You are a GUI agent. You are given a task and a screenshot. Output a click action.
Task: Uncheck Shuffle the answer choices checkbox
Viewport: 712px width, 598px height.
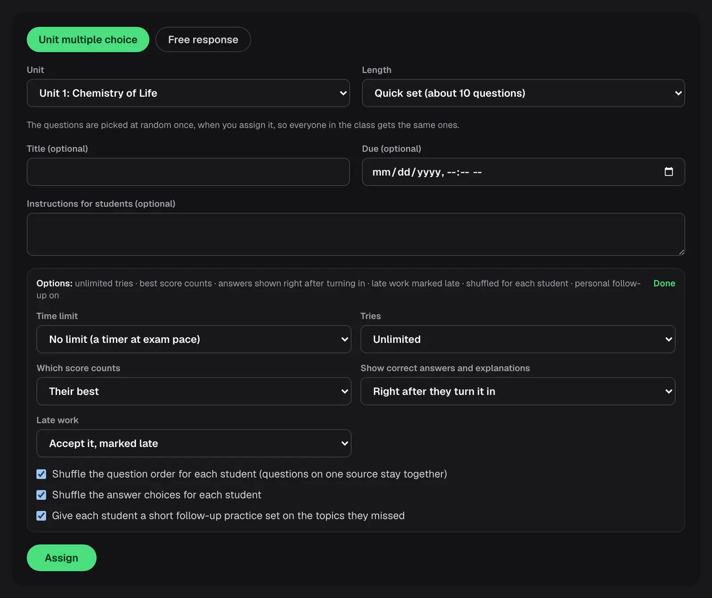[x=41, y=495]
